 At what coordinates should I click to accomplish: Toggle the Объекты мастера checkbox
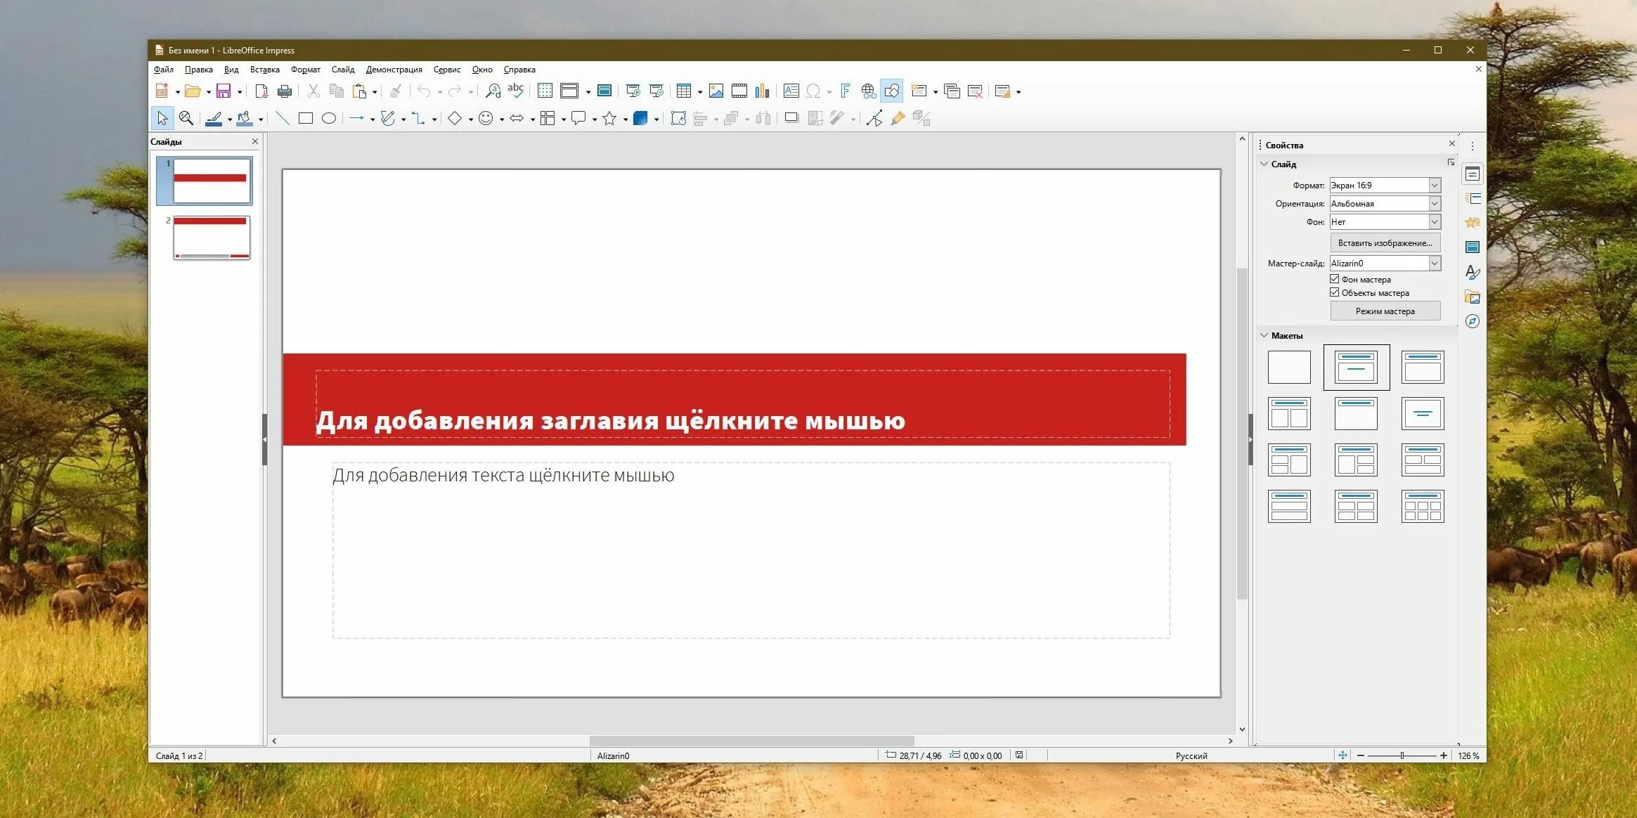[x=1334, y=292]
